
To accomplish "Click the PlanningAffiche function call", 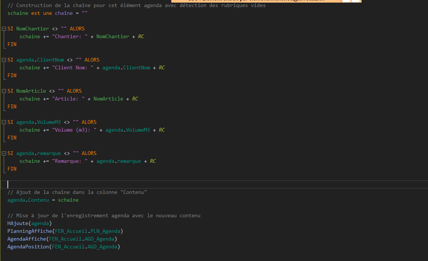I will [65, 231].
